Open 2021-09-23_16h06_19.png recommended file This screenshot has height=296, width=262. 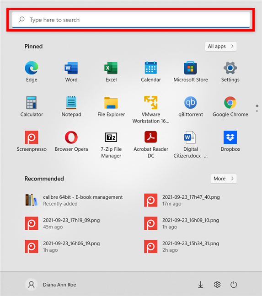pyautogui.click(x=62, y=247)
